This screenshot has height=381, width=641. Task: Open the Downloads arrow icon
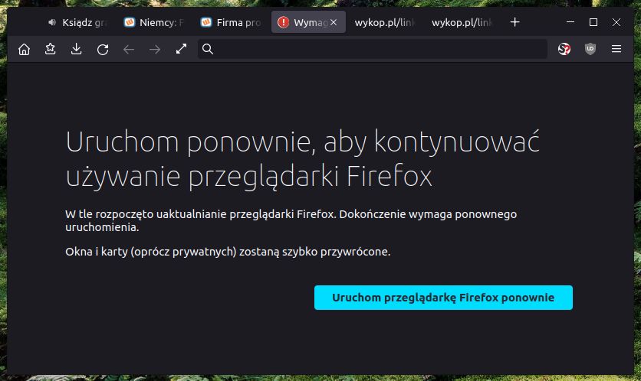(77, 50)
